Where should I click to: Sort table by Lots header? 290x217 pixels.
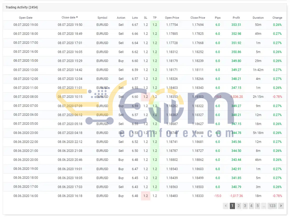pyautogui.click(x=135, y=18)
